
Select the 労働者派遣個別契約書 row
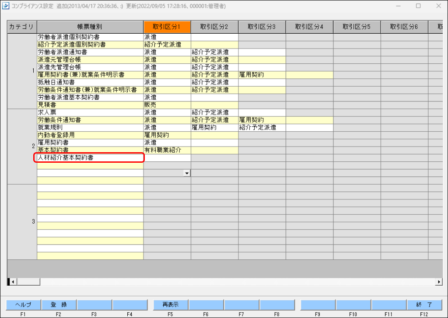[90, 37]
